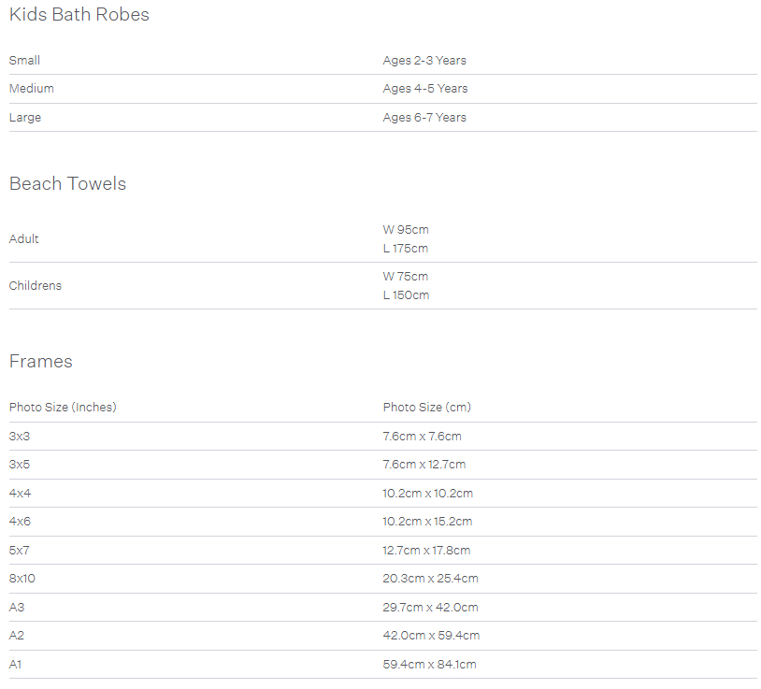
Task: Click the 59.4cm x 84.1cm dimension
Action: (429, 665)
